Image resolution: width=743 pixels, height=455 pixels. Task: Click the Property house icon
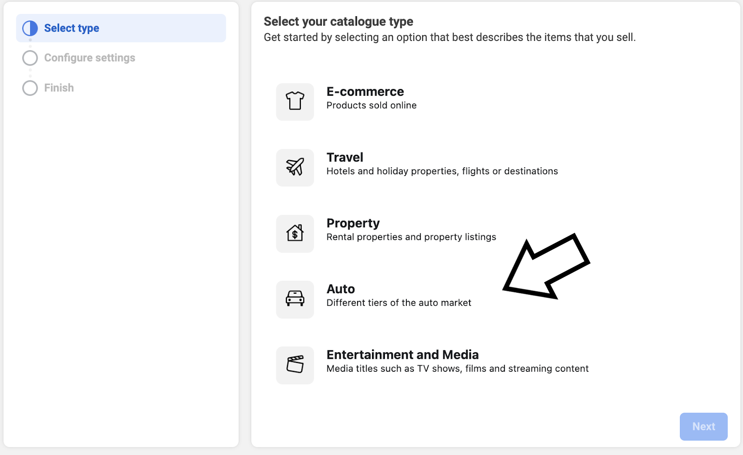pyautogui.click(x=295, y=233)
